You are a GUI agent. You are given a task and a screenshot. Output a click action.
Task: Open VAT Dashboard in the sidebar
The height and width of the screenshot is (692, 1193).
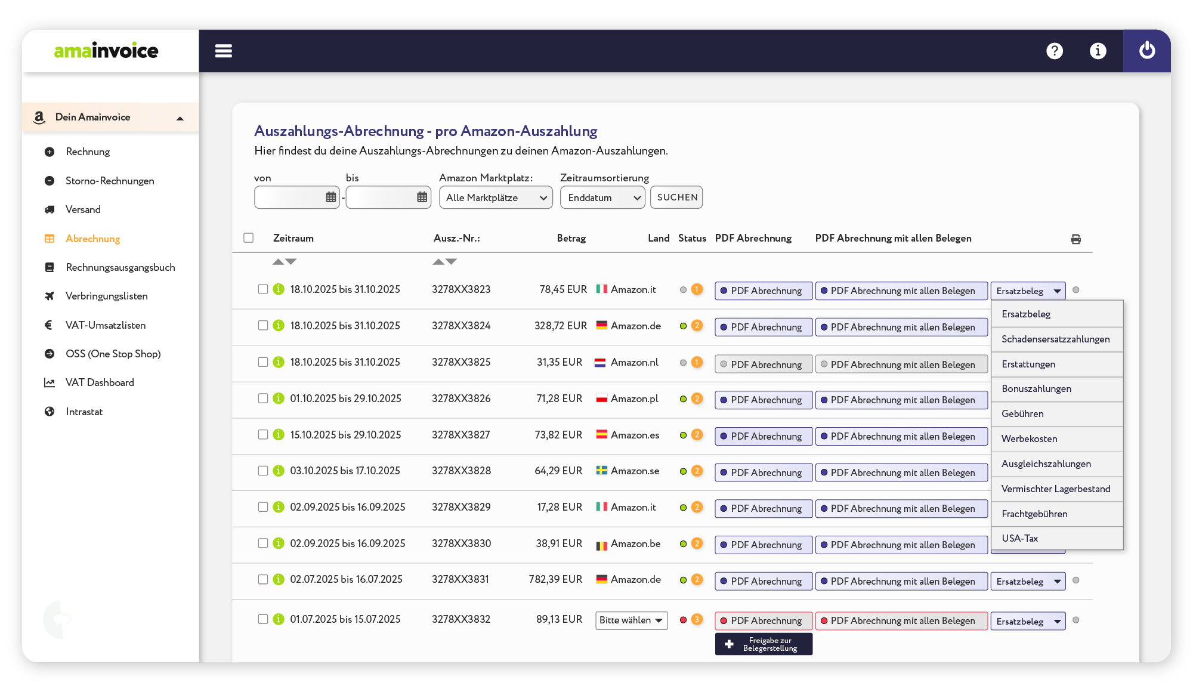100,382
